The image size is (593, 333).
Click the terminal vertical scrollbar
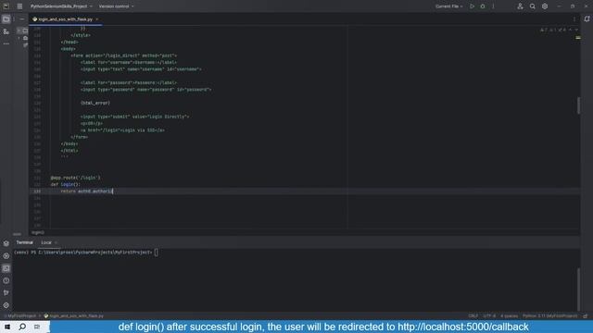coord(578,289)
